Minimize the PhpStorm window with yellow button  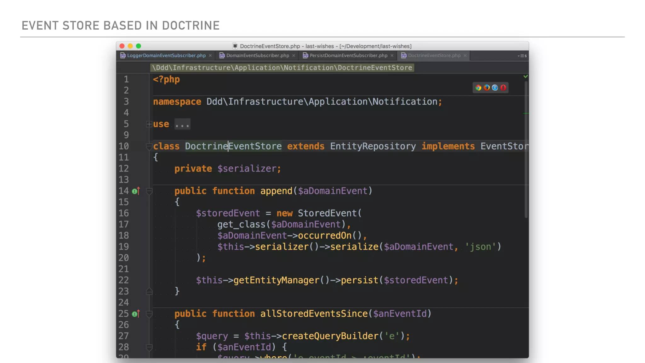click(x=130, y=46)
